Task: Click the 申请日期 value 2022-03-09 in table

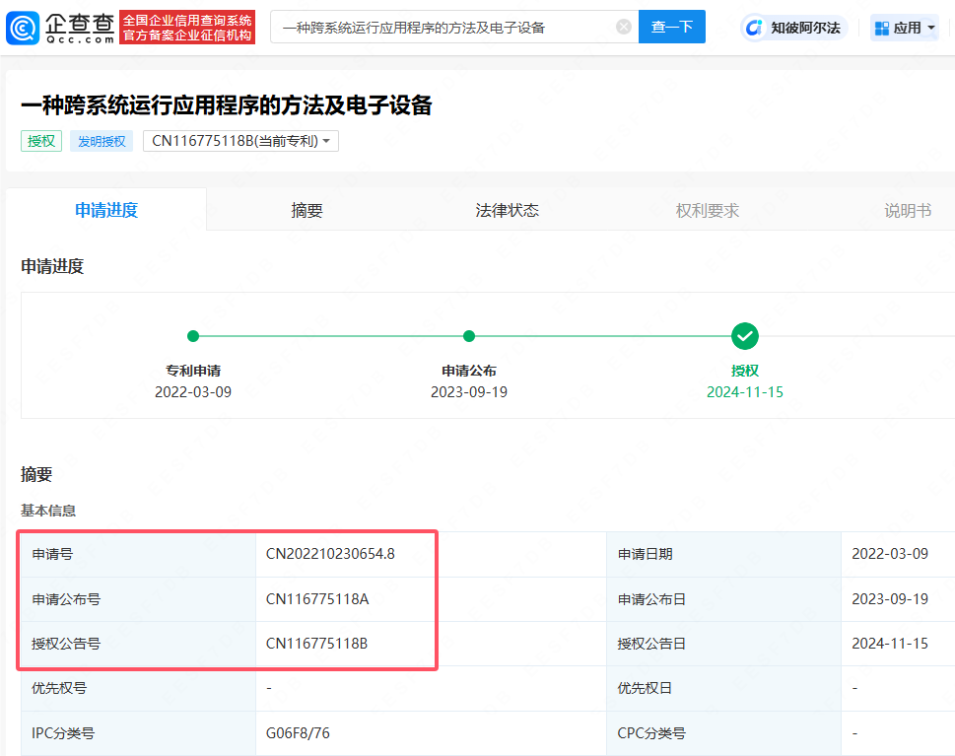Action: [x=890, y=554]
